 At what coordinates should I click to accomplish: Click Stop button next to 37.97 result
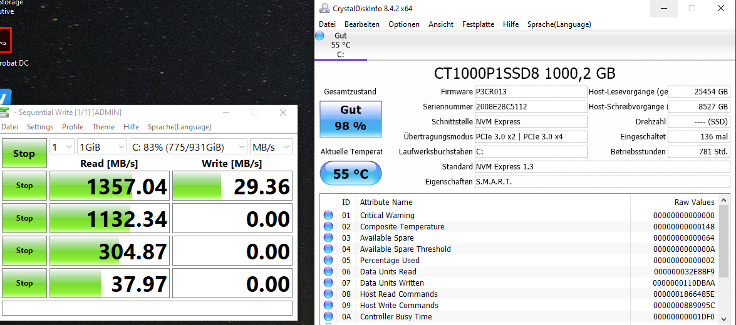coord(24,283)
